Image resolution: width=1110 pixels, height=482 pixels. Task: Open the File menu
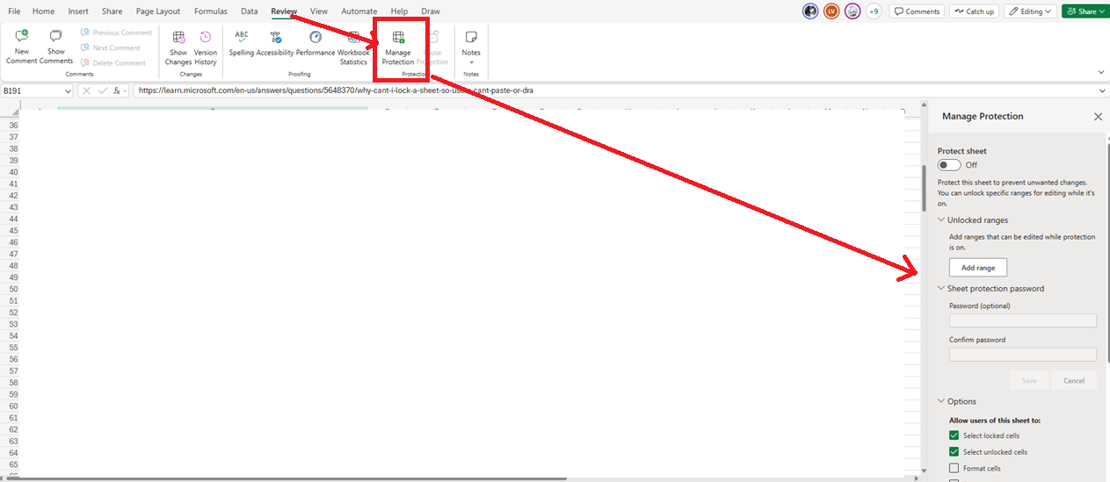(x=14, y=11)
